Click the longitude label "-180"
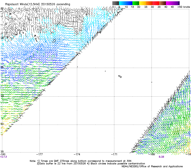 [3, 154]
